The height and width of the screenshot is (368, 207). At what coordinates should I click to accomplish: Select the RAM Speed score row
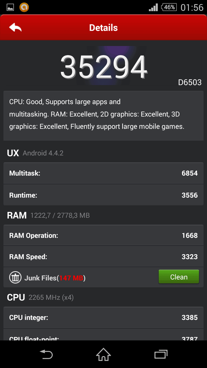click(103, 257)
